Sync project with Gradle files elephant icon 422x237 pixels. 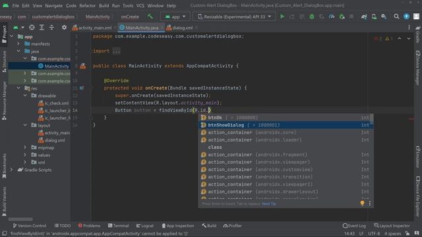pos(364,16)
